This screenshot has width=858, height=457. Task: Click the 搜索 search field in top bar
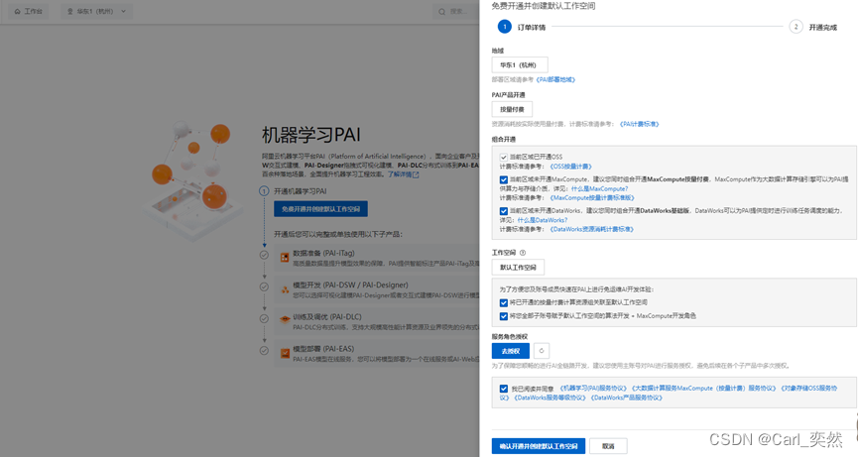click(457, 12)
